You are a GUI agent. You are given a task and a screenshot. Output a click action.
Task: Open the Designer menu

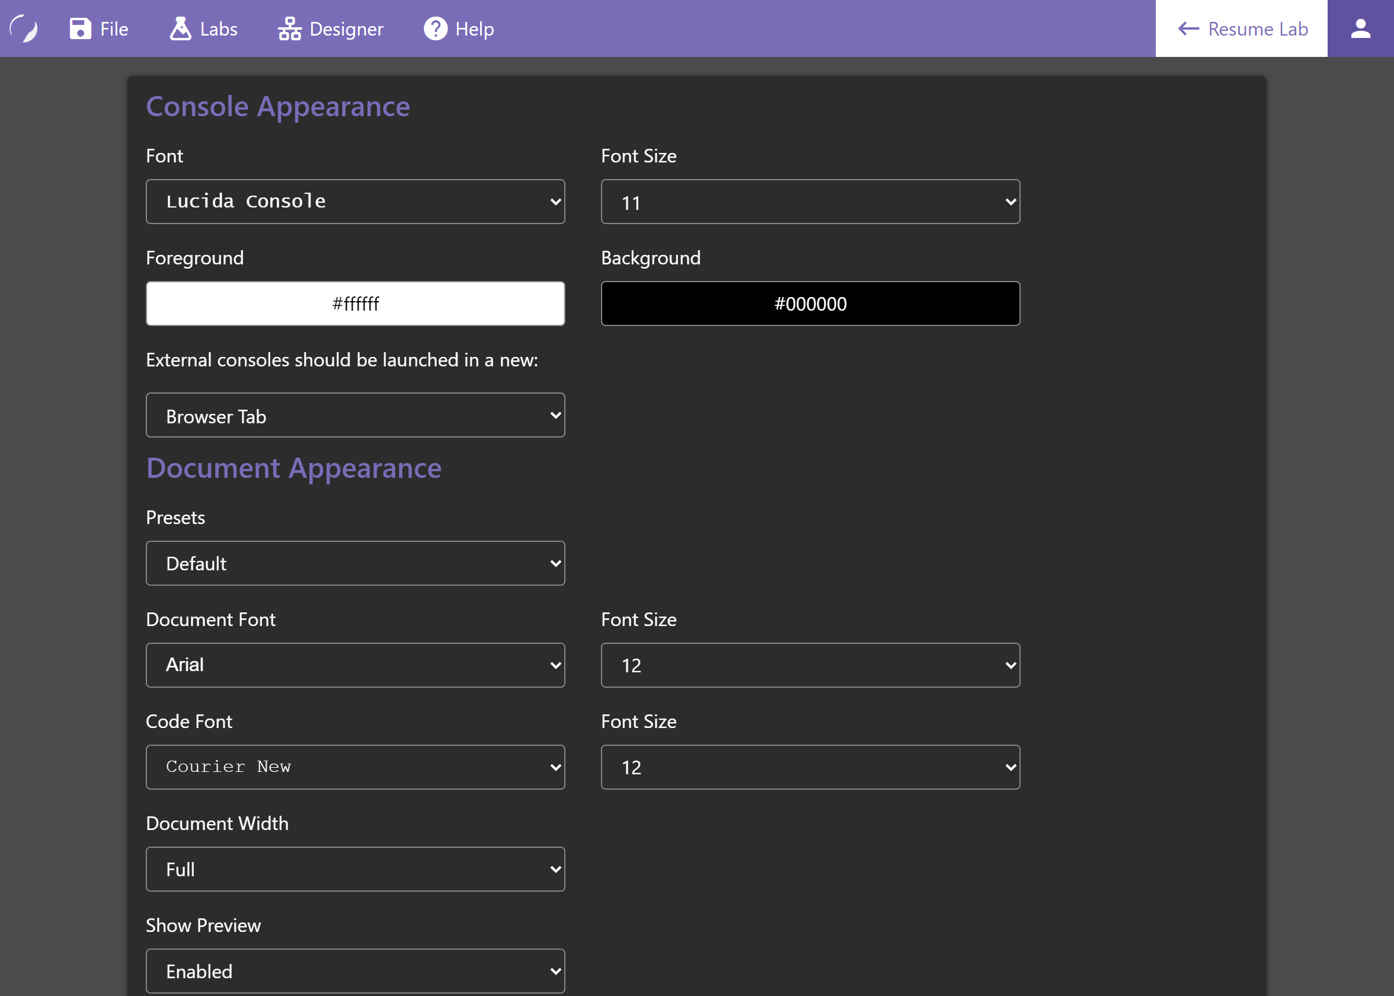pos(346,29)
